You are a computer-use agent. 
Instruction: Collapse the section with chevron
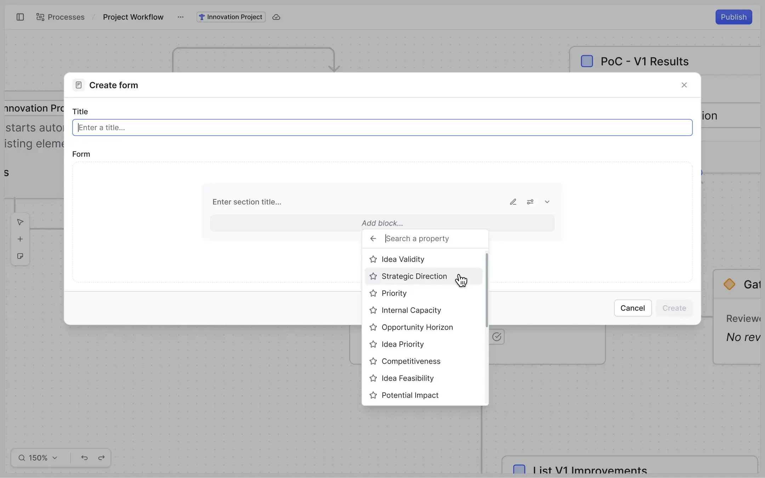(x=547, y=202)
